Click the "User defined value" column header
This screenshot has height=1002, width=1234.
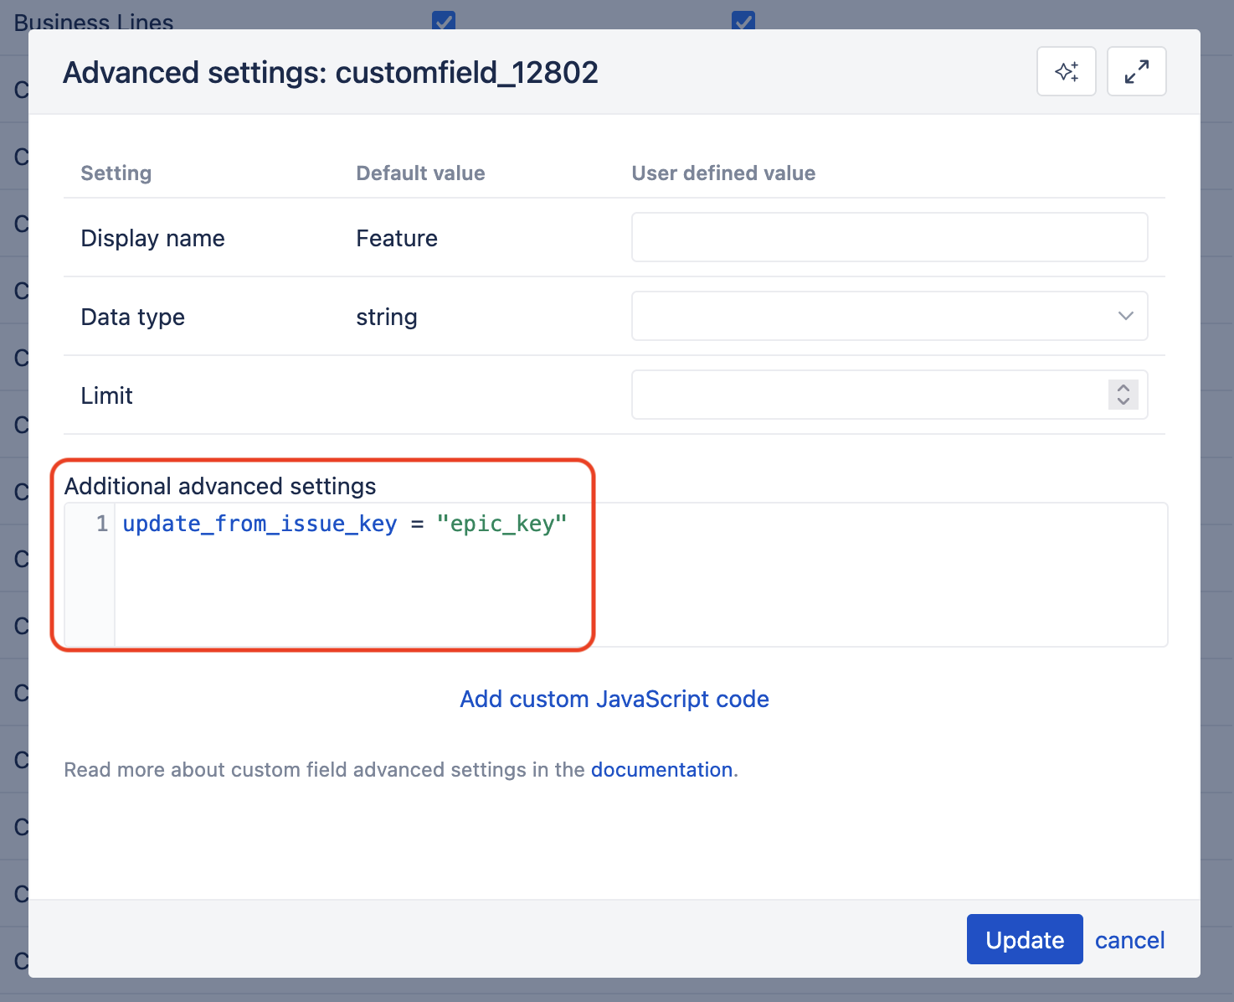[723, 173]
